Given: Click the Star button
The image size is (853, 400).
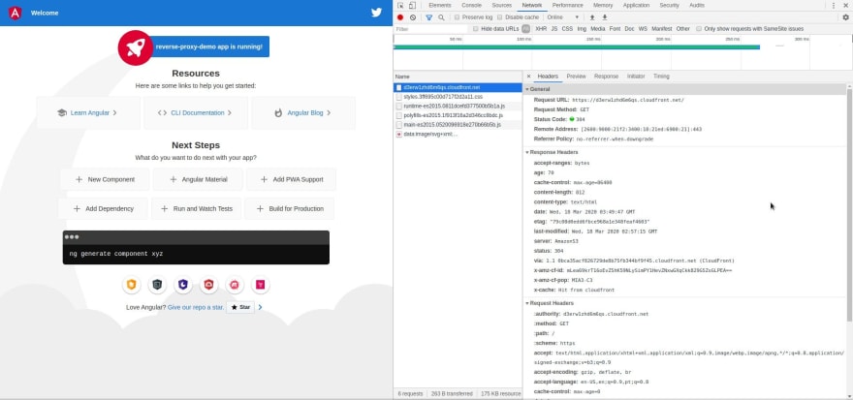Looking at the screenshot, I should coord(240,308).
